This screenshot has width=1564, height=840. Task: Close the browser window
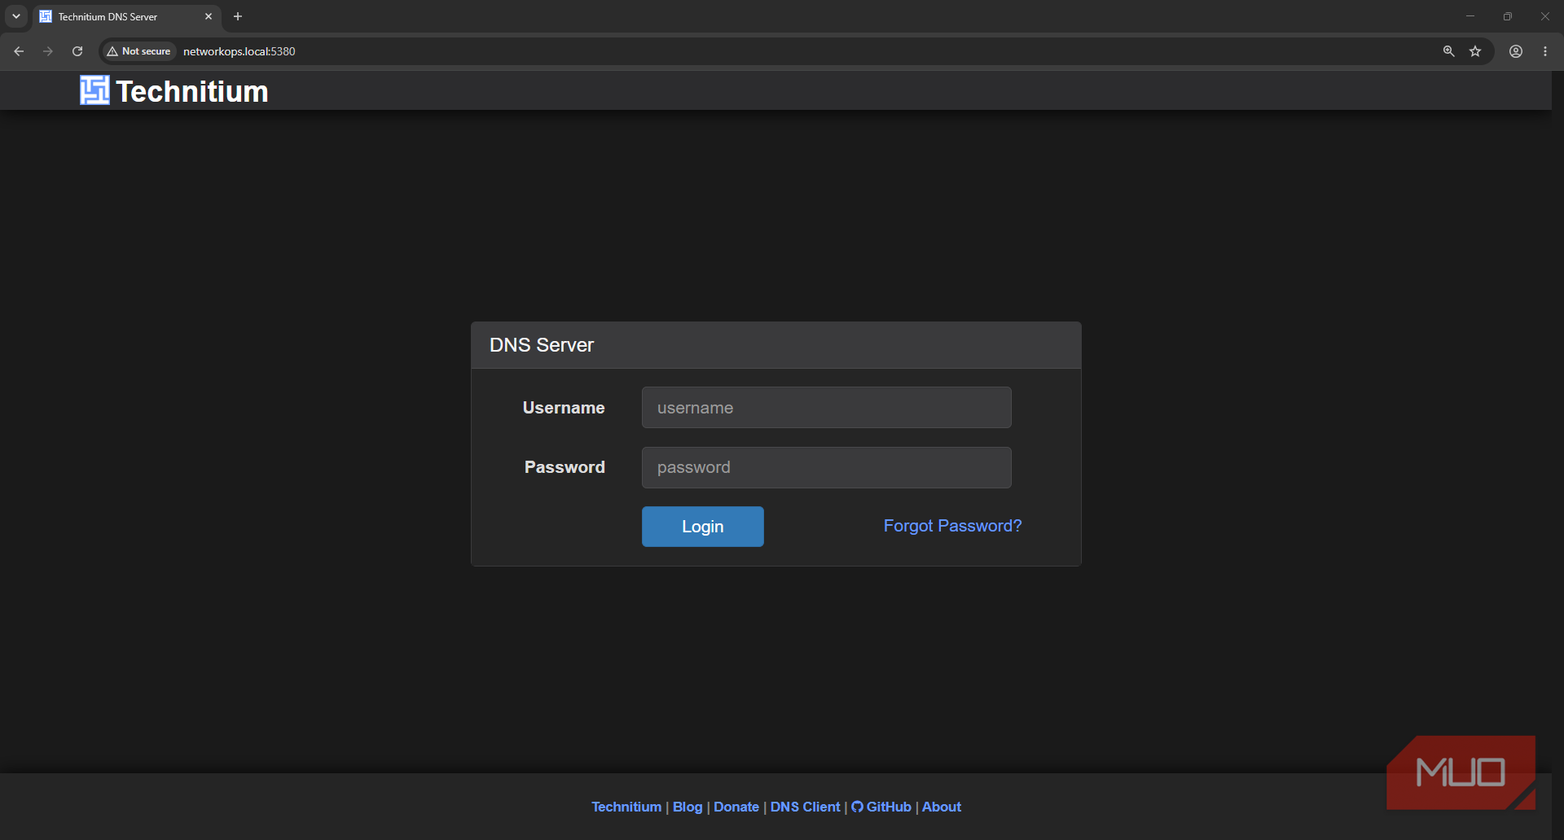[1545, 16]
